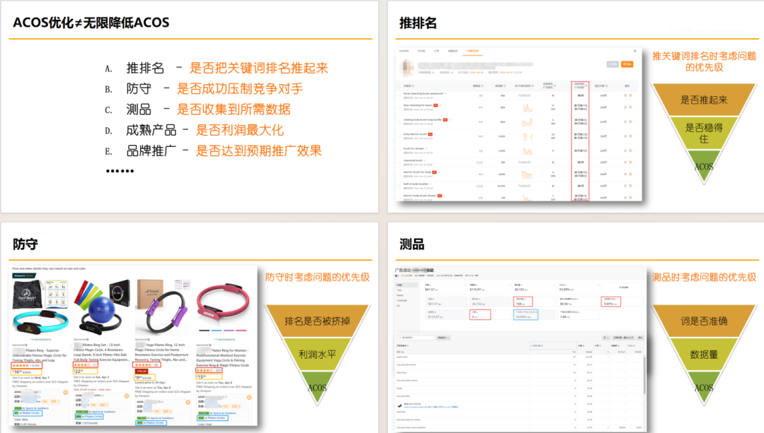Click the orange circle icon in fourth product's ASIN box

tap(249, 398)
